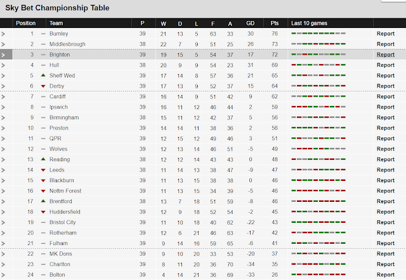The height and width of the screenshot is (280, 406).
Task: Click the GD column header
Action: [x=250, y=23]
